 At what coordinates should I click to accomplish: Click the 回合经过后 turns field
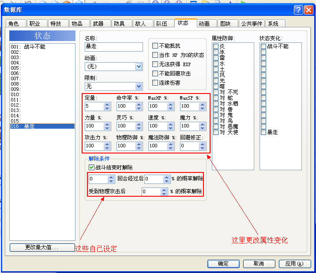pyautogui.click(x=98, y=179)
